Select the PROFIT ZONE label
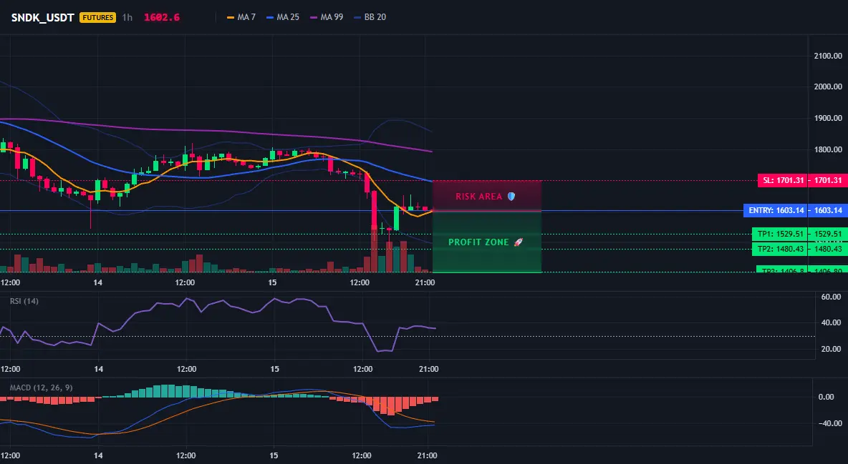The height and width of the screenshot is (464, 848). pos(478,242)
